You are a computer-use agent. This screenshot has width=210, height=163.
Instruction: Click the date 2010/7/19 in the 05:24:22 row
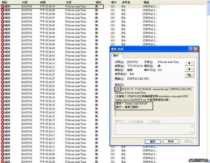pyautogui.click(x=27, y=94)
